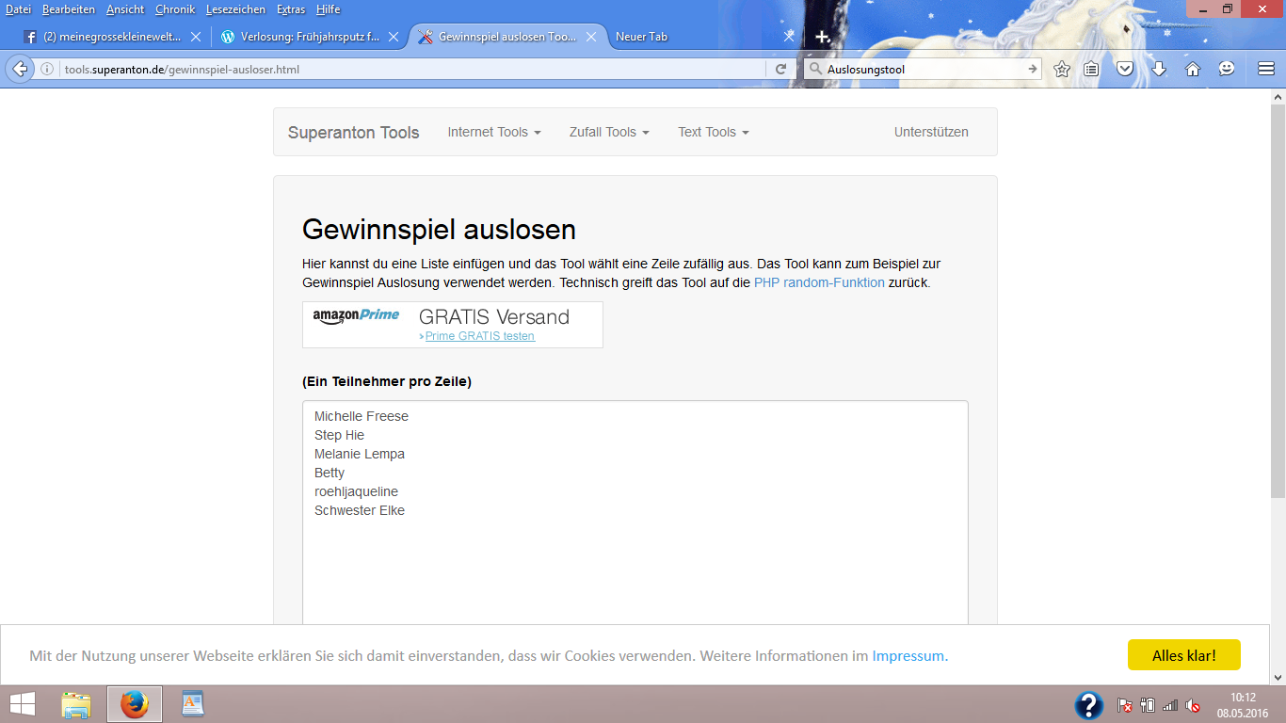
Task: Click inside the participant list text area
Action: pyautogui.click(x=635, y=565)
